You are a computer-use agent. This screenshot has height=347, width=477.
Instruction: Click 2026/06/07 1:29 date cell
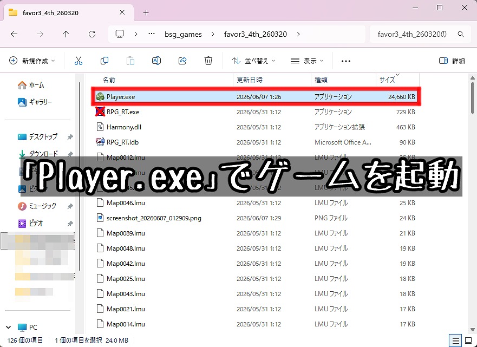coord(259,218)
